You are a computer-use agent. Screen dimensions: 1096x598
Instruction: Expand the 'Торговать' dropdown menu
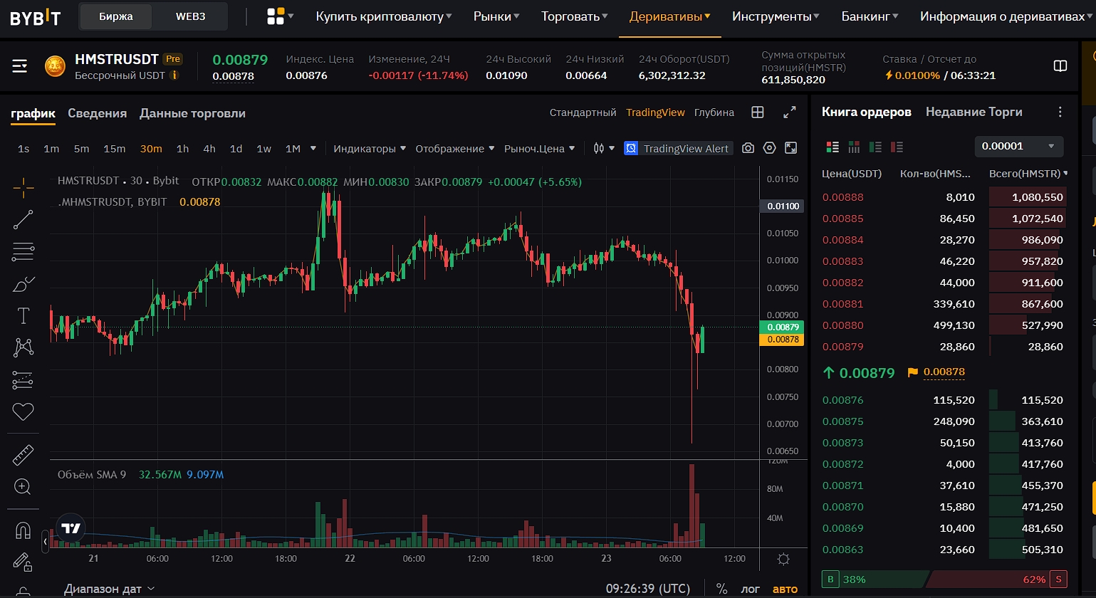point(575,16)
